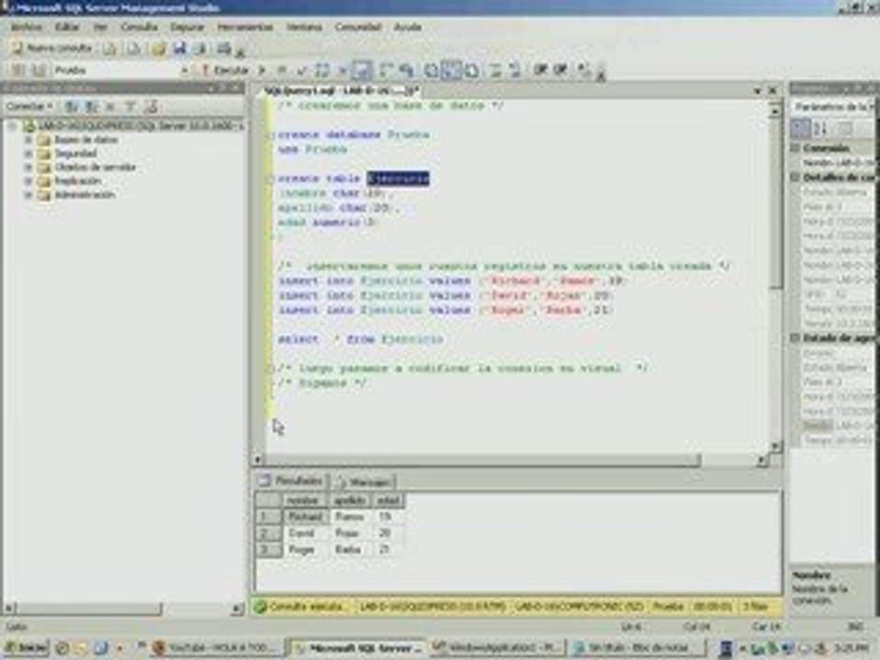This screenshot has height=660, width=880.
Task: Click the highlighted Ejercicio word in the editor
Action: [398, 179]
